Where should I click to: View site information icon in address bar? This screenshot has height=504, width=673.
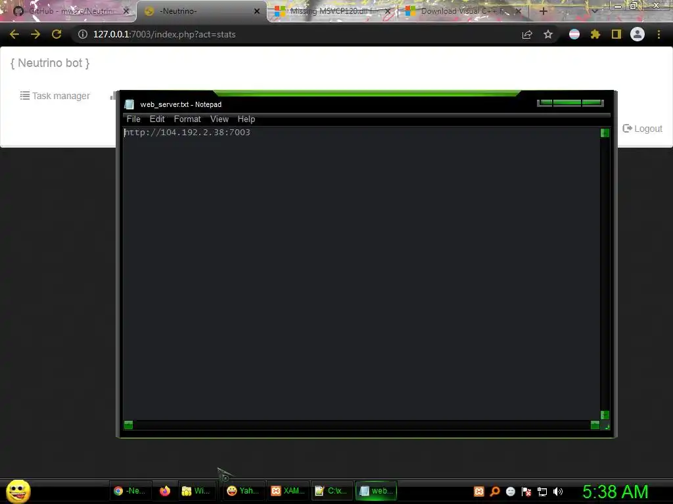click(x=83, y=34)
